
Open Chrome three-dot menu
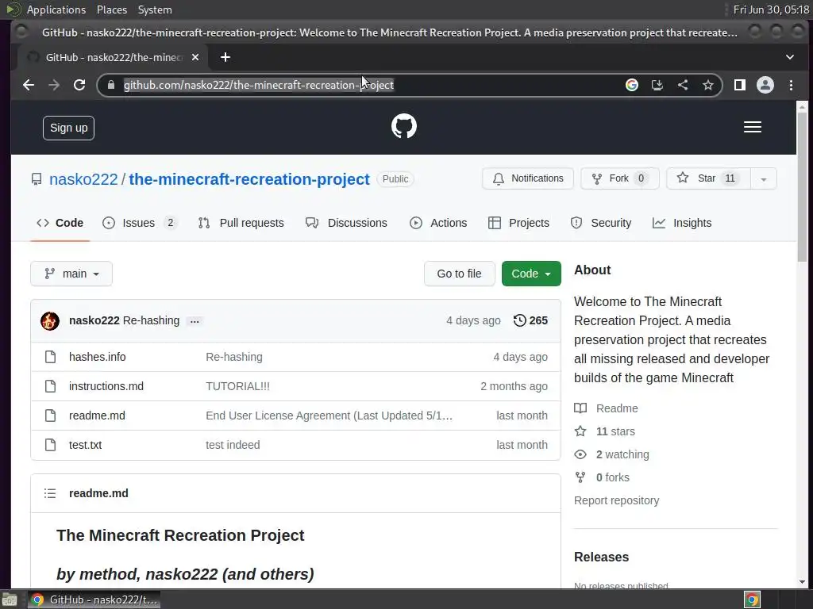[x=791, y=85]
